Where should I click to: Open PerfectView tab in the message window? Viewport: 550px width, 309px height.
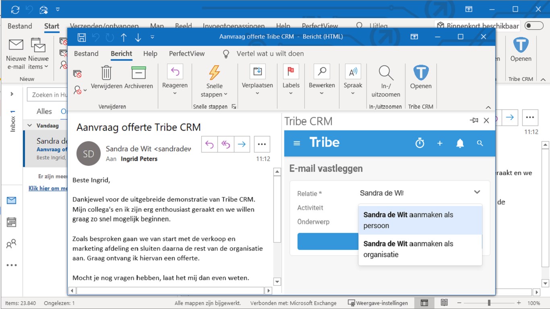tap(187, 54)
